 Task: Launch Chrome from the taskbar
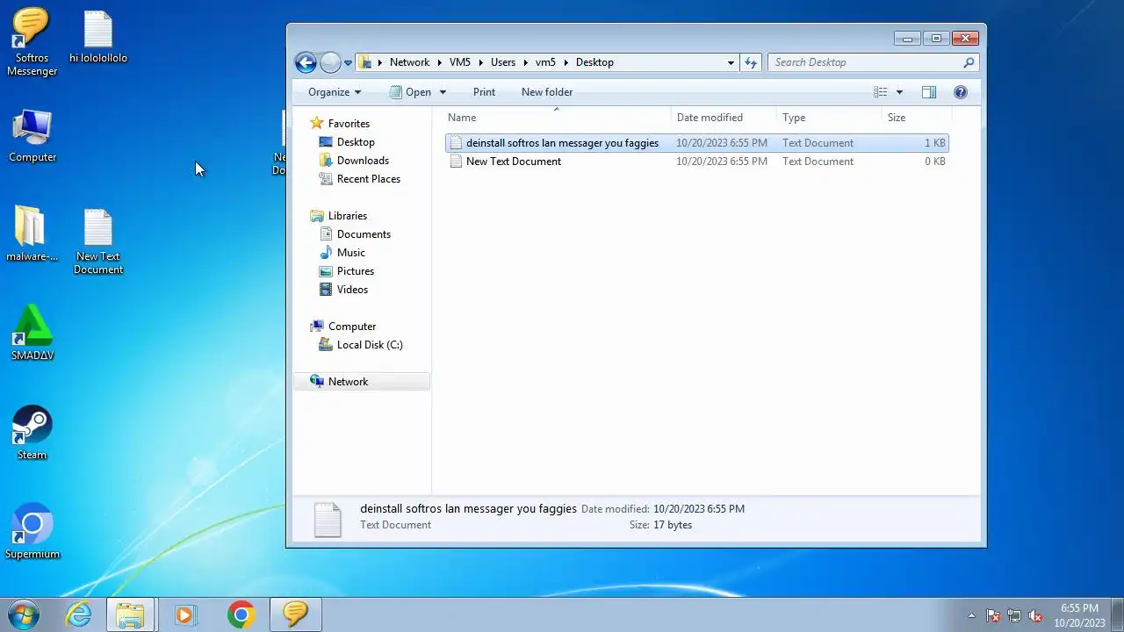pyautogui.click(x=241, y=614)
